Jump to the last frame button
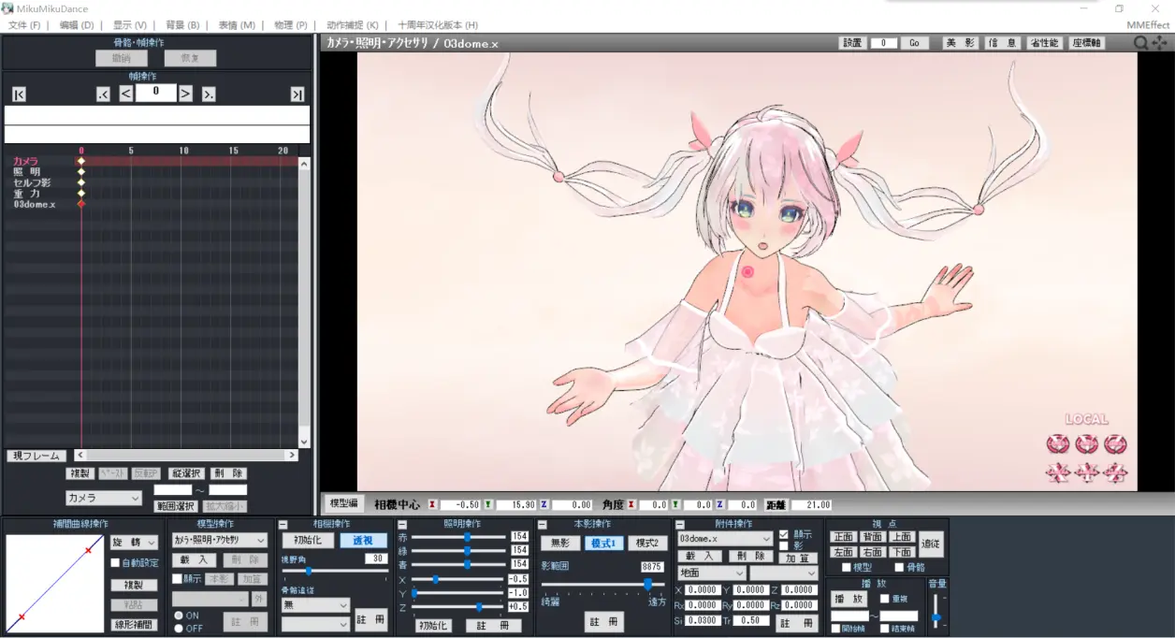Viewport: 1175px width, 638px height. coord(297,94)
